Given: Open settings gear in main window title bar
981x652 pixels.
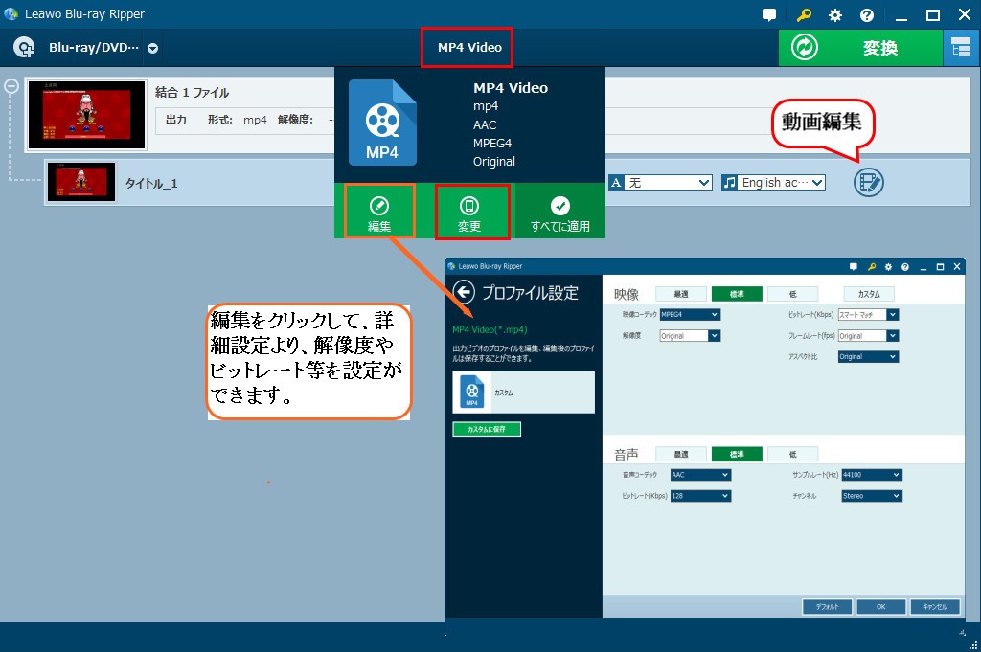Looking at the screenshot, I should (835, 15).
